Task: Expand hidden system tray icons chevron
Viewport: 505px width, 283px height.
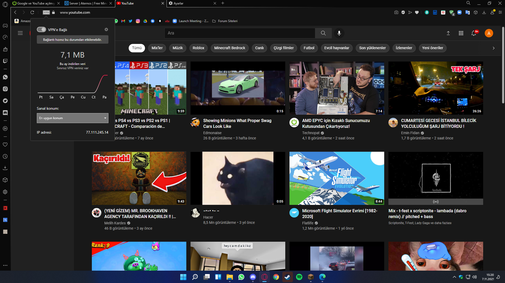Action: (x=454, y=277)
